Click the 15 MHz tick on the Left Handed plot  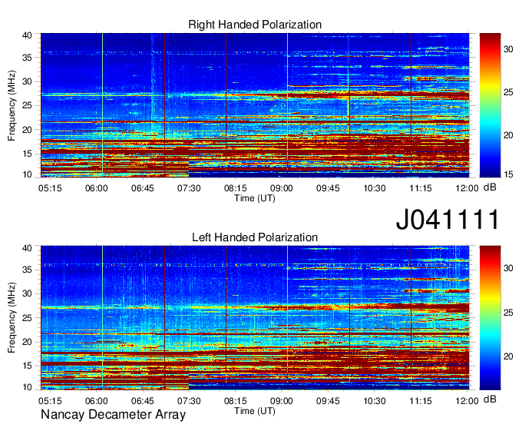coord(27,366)
